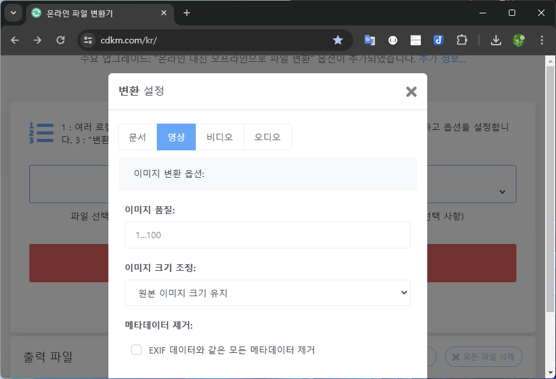Switch to the 문서 tab
This screenshot has height=379, width=556.
click(138, 137)
